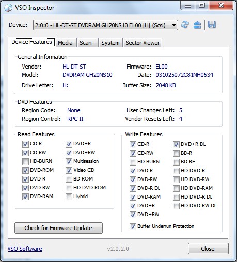The width and height of the screenshot is (237, 262).
Task: Toggle the HD DVD-RW DL checkbox
Action: (x=176, y=206)
